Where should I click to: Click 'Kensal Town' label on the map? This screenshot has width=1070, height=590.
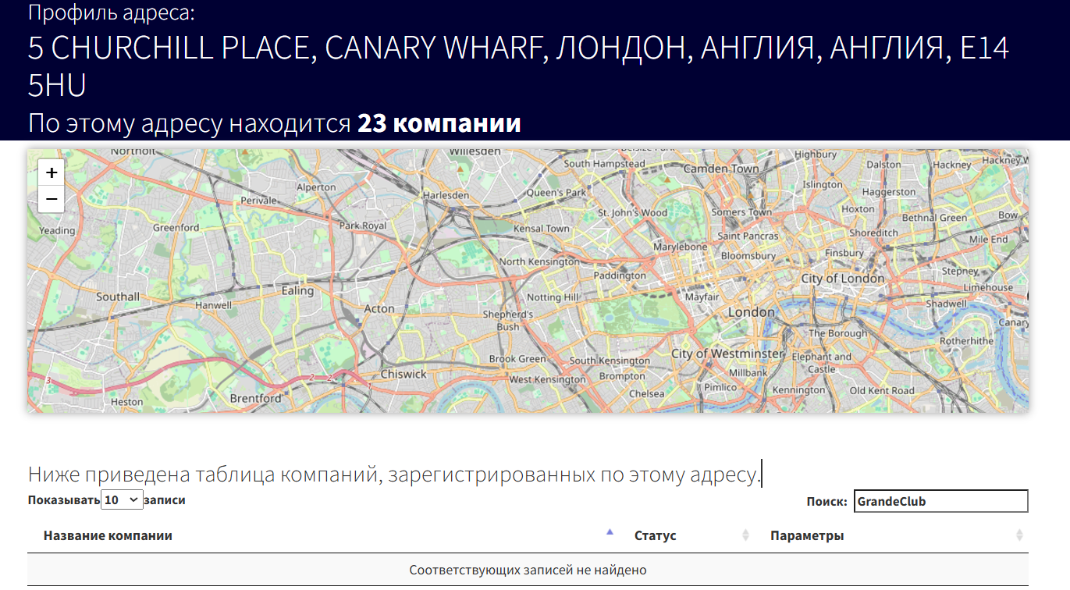542,229
